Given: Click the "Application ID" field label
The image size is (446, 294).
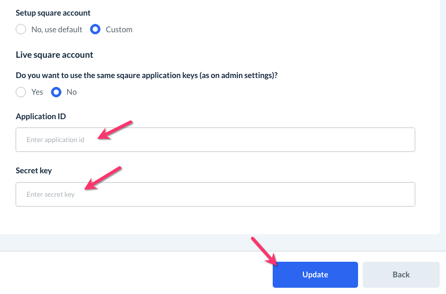Looking at the screenshot, I should (x=41, y=117).
